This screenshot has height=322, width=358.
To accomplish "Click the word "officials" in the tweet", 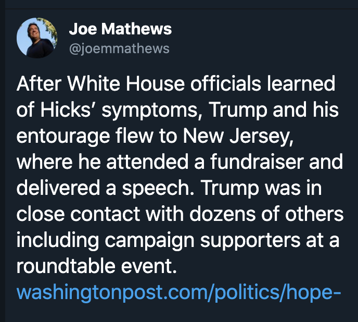I will click(x=226, y=83).
